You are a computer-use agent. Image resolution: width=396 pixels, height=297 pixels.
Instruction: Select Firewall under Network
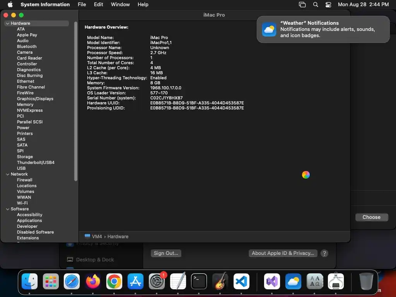pos(24,180)
